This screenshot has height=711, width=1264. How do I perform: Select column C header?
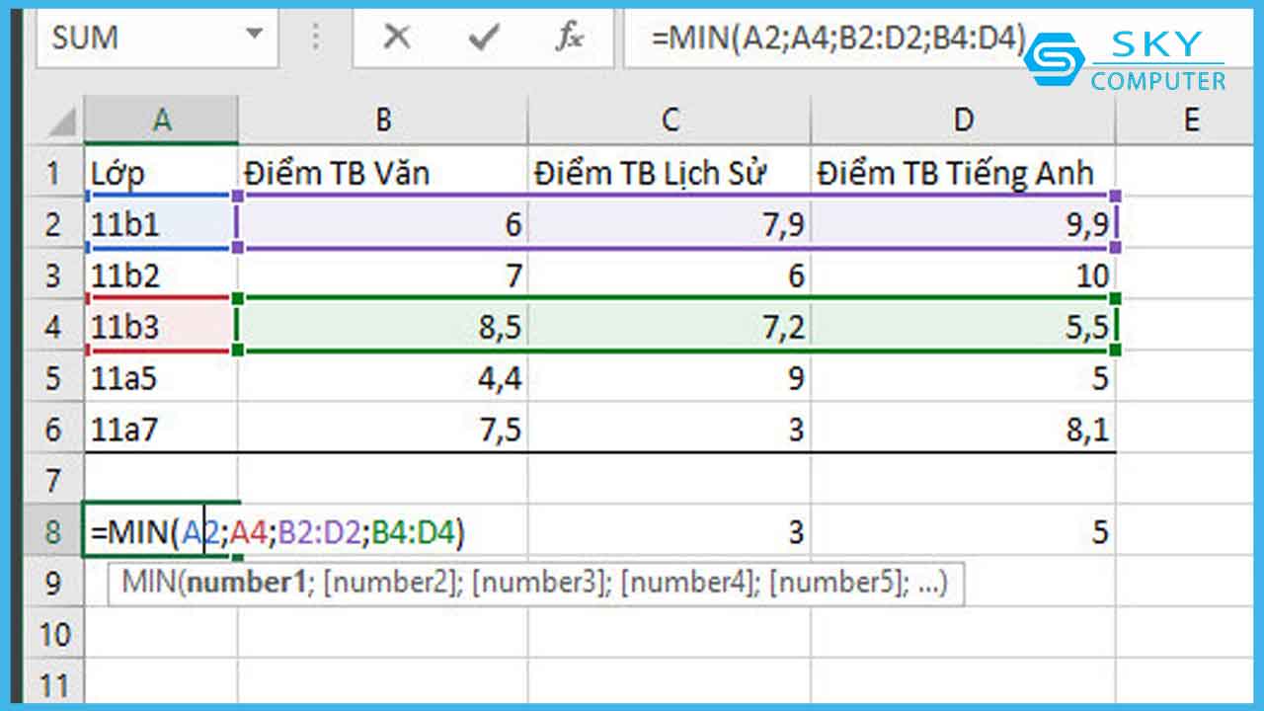pos(670,120)
